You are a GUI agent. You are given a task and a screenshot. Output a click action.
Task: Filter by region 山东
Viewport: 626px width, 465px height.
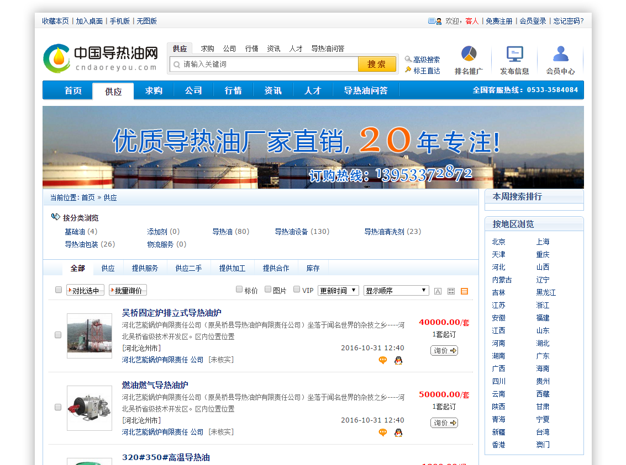pos(543,331)
